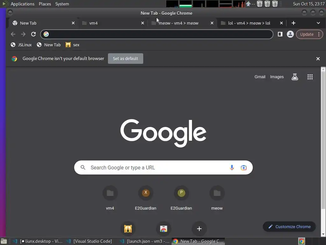Click the site info Google icon in address bar

(x=46, y=34)
